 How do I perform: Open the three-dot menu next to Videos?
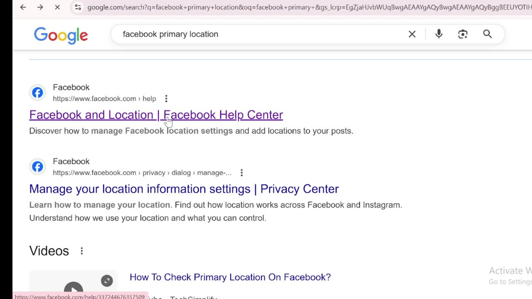(82, 251)
